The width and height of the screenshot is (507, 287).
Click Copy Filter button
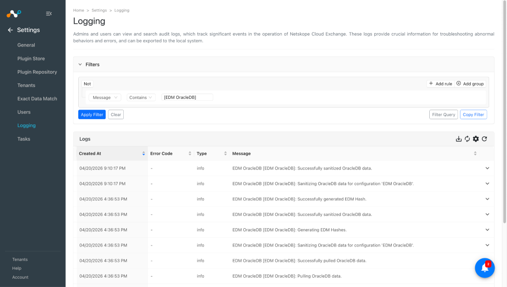[x=473, y=115]
